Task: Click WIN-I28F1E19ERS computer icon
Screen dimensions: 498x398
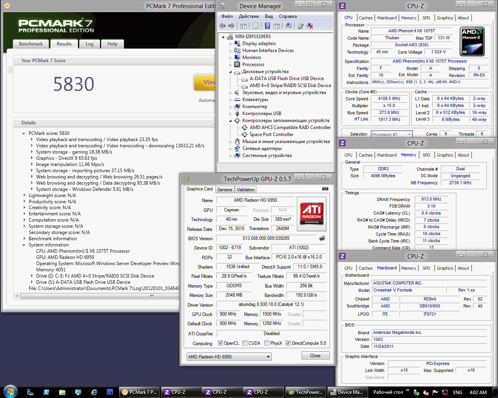Action: click(230, 37)
